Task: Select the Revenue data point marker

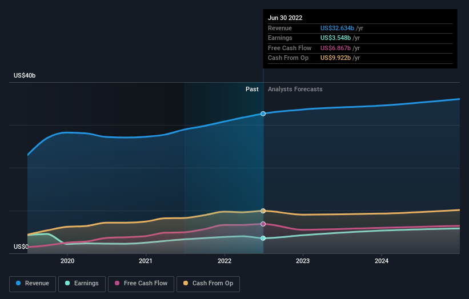Action: (263, 114)
